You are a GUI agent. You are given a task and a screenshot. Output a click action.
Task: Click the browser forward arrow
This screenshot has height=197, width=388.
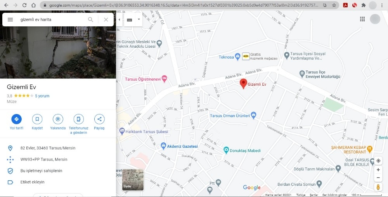(x=16, y=5)
